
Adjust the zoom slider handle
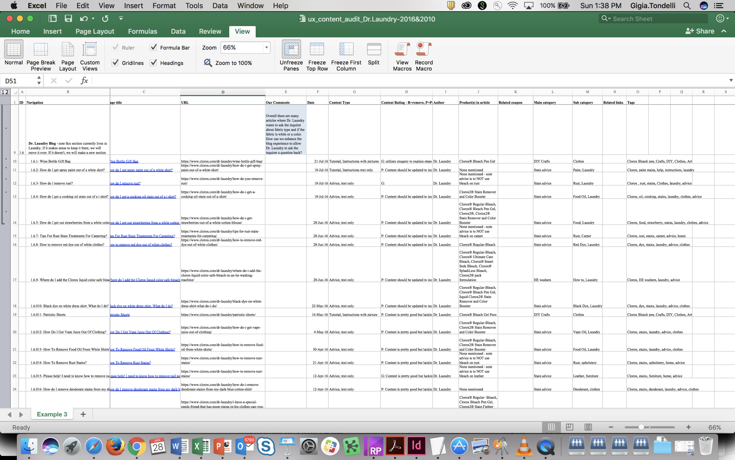(x=641, y=427)
